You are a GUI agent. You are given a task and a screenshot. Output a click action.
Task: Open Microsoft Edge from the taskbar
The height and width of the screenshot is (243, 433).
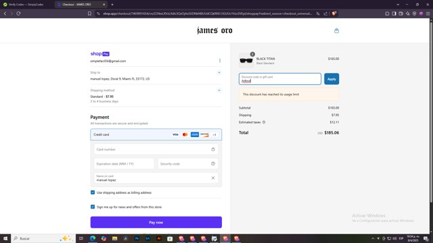coord(93,238)
